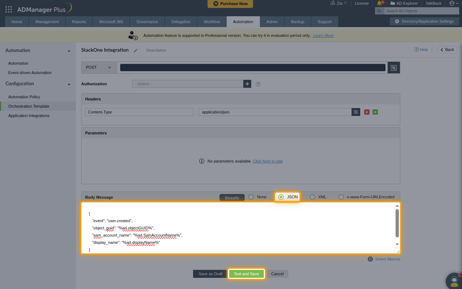The image size is (462, 289).
Task: Click the search magnifier icon in AD search
Action: pos(379,11)
